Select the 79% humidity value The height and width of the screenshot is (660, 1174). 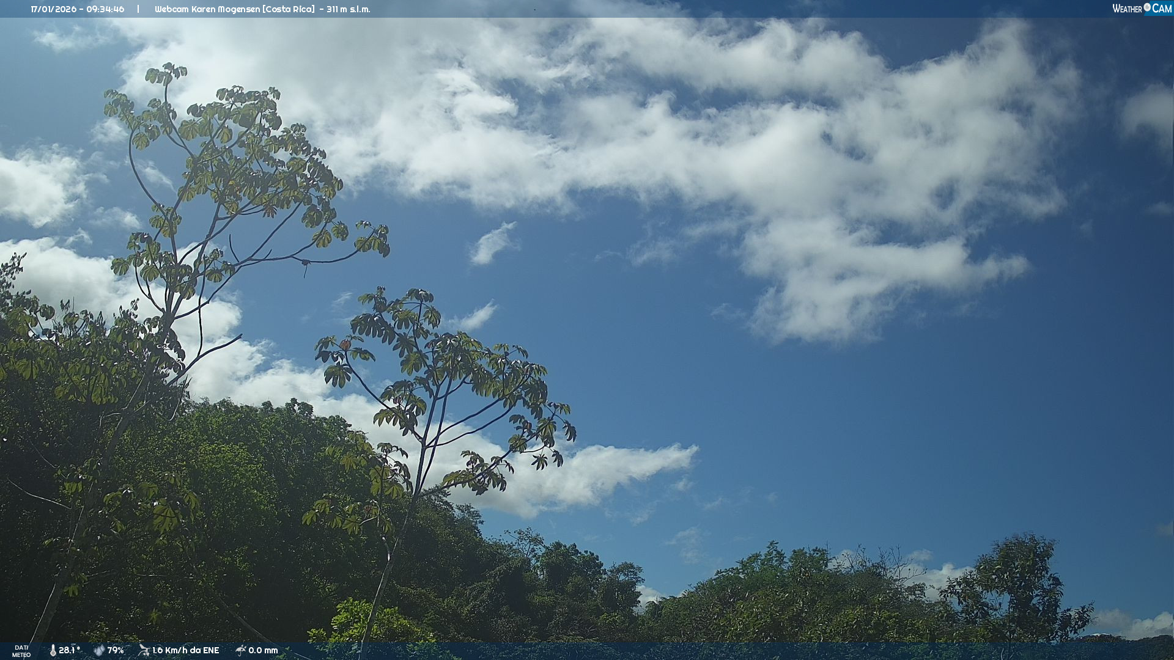pyautogui.click(x=116, y=650)
